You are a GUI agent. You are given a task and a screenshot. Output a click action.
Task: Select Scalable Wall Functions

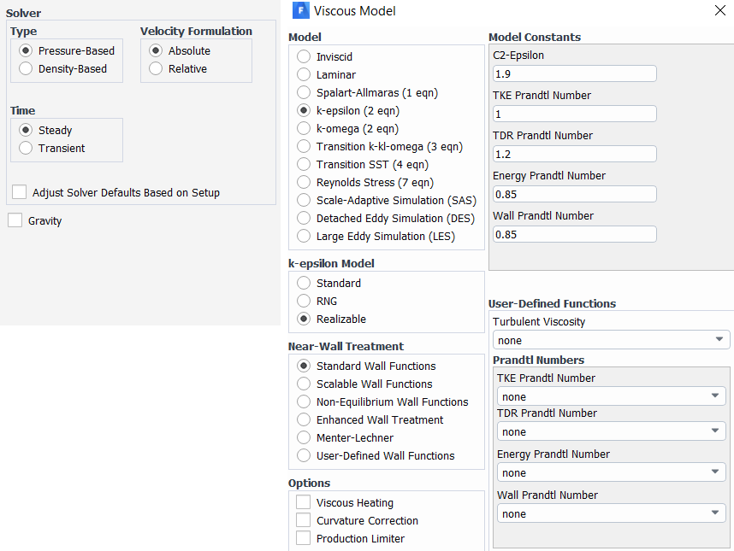pos(304,384)
